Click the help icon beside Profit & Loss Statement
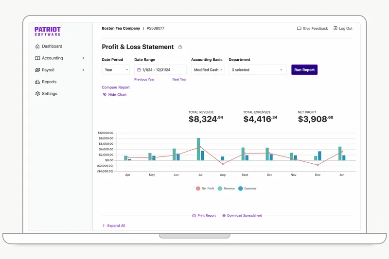The width and height of the screenshot is (389, 259). (x=180, y=48)
